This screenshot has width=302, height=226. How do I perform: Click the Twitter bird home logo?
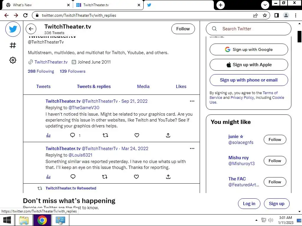(x=13, y=29)
